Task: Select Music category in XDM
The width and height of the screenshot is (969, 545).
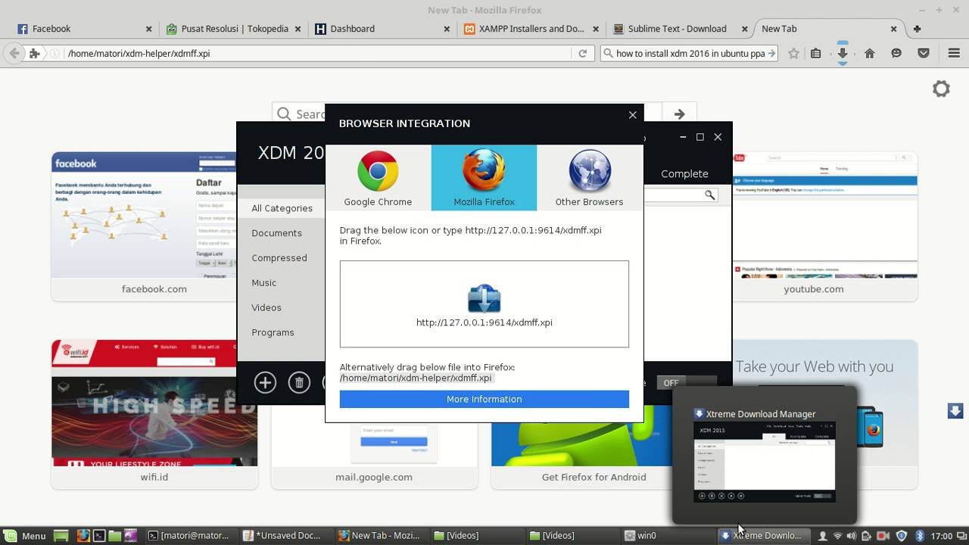Action: pos(263,282)
